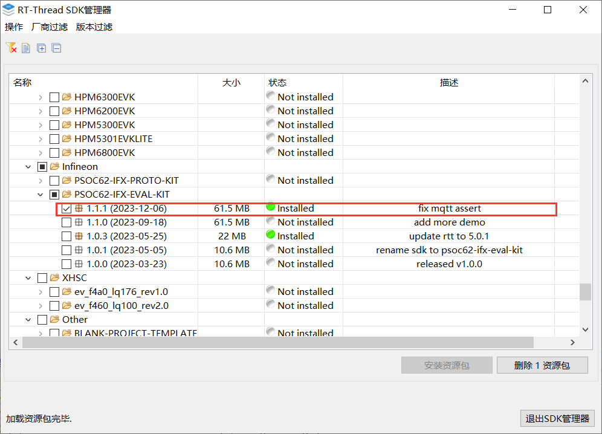Click the Other folder icon
Viewport: 602px width, 434px height.
(x=54, y=319)
